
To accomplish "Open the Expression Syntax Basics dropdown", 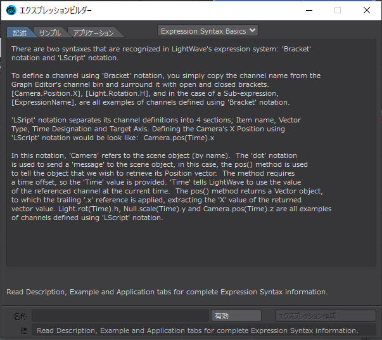I will click(x=208, y=30).
